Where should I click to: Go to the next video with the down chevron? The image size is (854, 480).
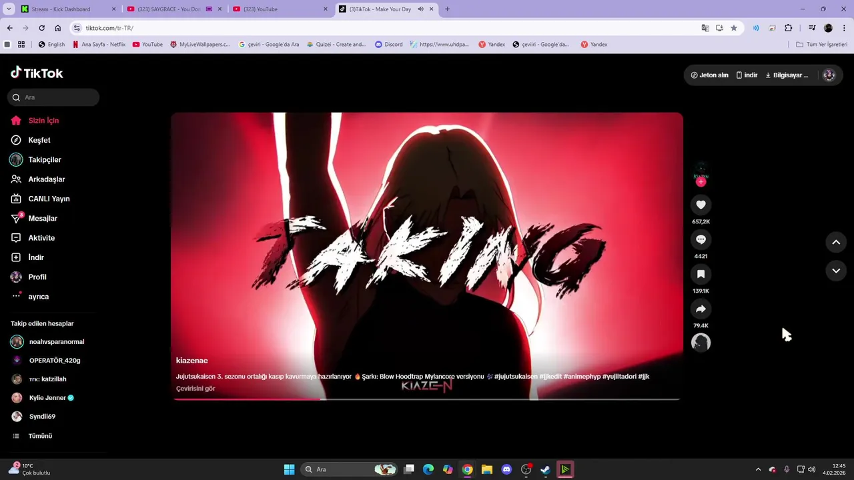836,271
